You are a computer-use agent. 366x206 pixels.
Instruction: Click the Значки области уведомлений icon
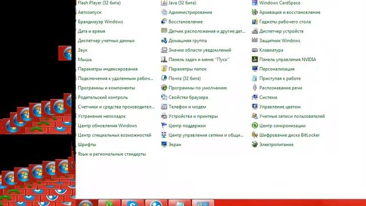pyautogui.click(x=164, y=50)
